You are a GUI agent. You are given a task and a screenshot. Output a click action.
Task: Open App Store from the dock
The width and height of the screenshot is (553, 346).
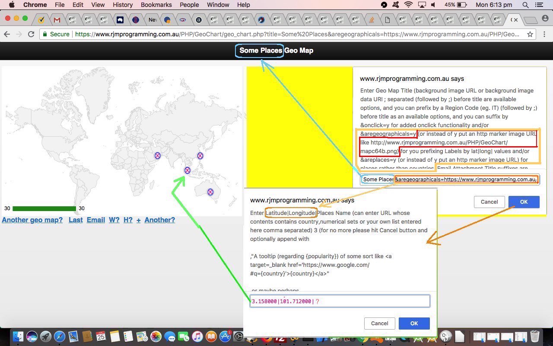[225, 336]
